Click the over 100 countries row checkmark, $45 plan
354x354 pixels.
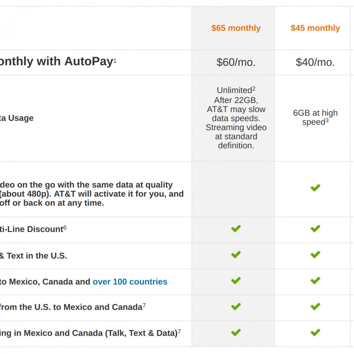tap(315, 281)
